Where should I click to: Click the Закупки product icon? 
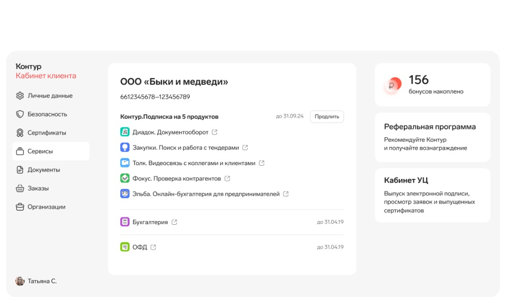click(x=124, y=147)
